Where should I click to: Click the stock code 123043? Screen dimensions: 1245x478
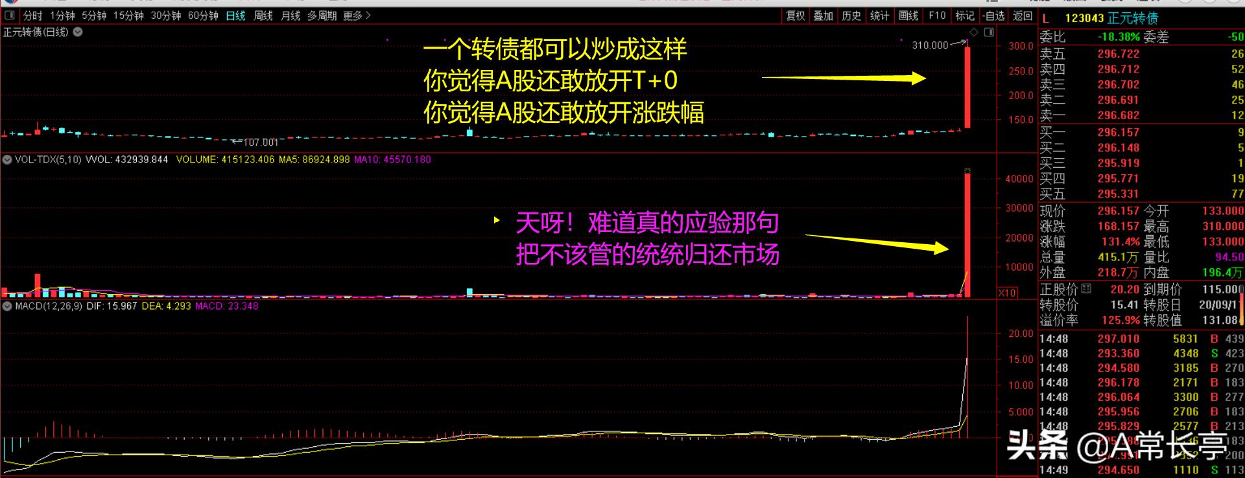tap(1084, 18)
